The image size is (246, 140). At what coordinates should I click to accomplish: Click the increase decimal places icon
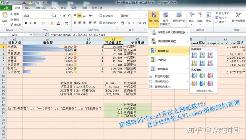[x=140, y=23]
